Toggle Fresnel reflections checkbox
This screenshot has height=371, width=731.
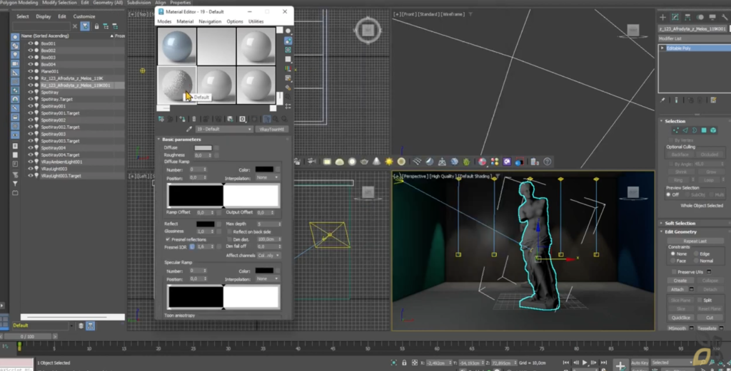[168, 239]
